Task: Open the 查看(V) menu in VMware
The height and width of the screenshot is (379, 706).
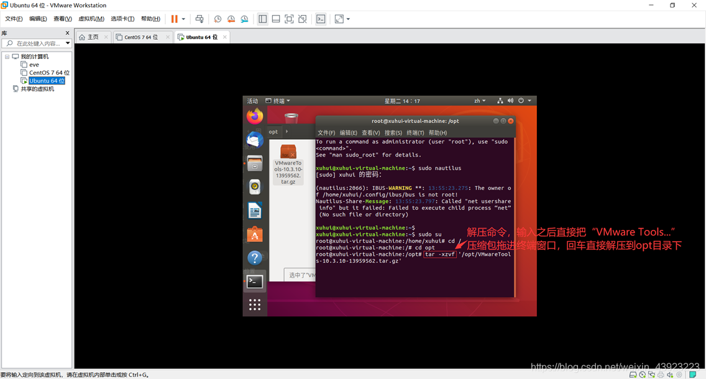Action: (63, 19)
